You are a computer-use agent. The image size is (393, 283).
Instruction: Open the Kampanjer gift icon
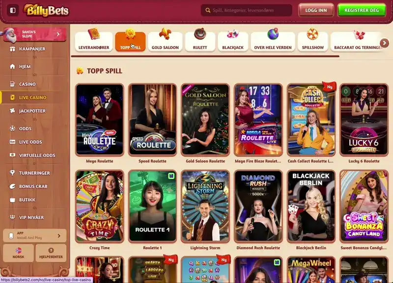coord(12,49)
